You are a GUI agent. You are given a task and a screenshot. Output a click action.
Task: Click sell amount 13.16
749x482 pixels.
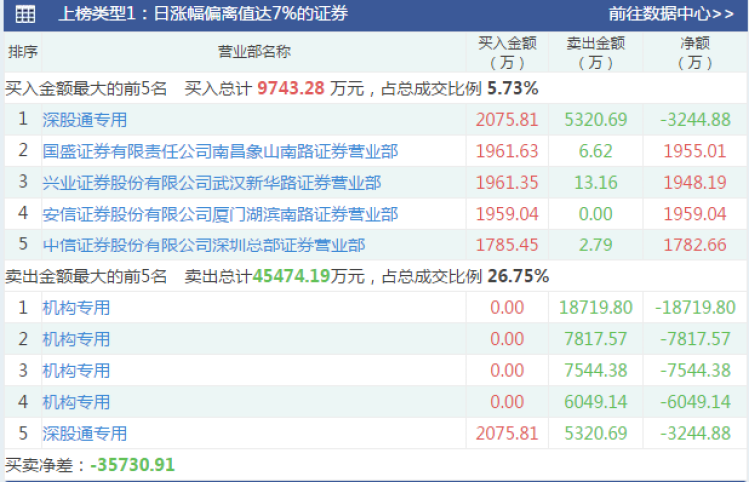point(595,183)
